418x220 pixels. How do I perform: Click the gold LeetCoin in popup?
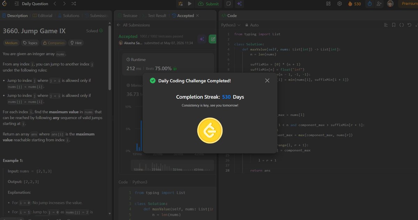(210, 131)
